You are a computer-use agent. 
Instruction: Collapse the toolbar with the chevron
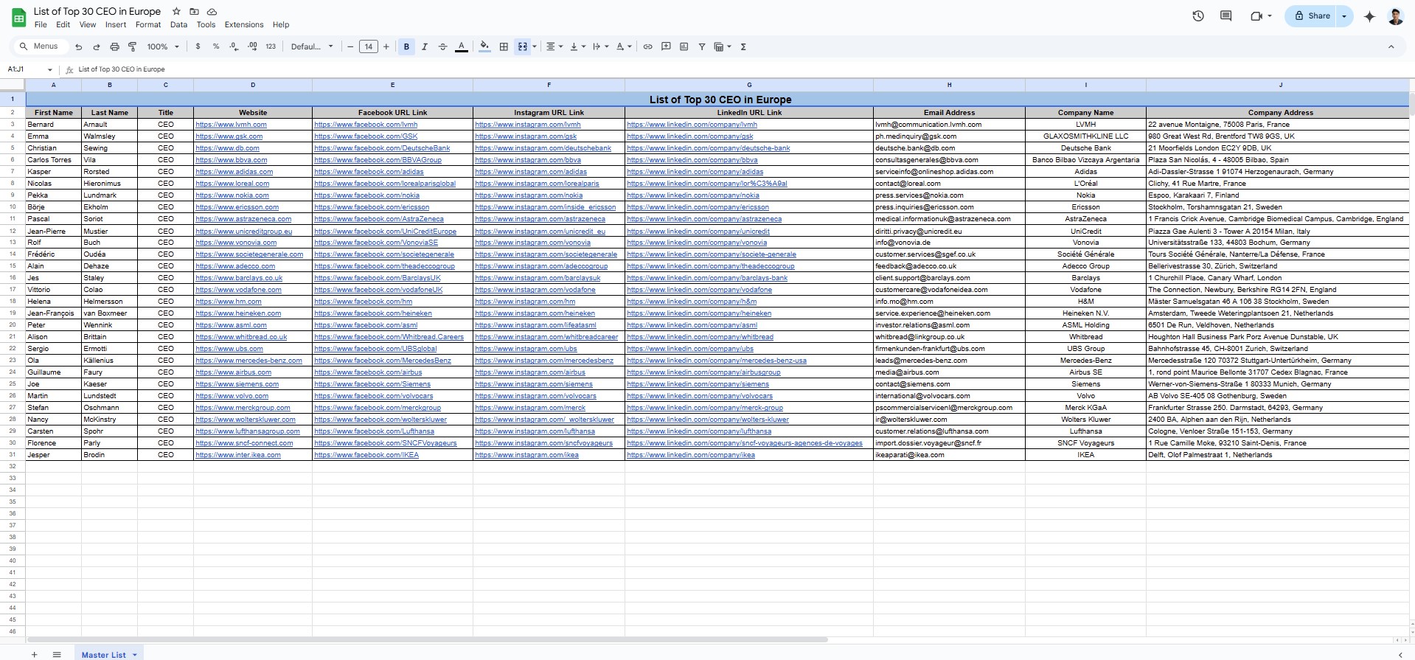[1391, 46]
